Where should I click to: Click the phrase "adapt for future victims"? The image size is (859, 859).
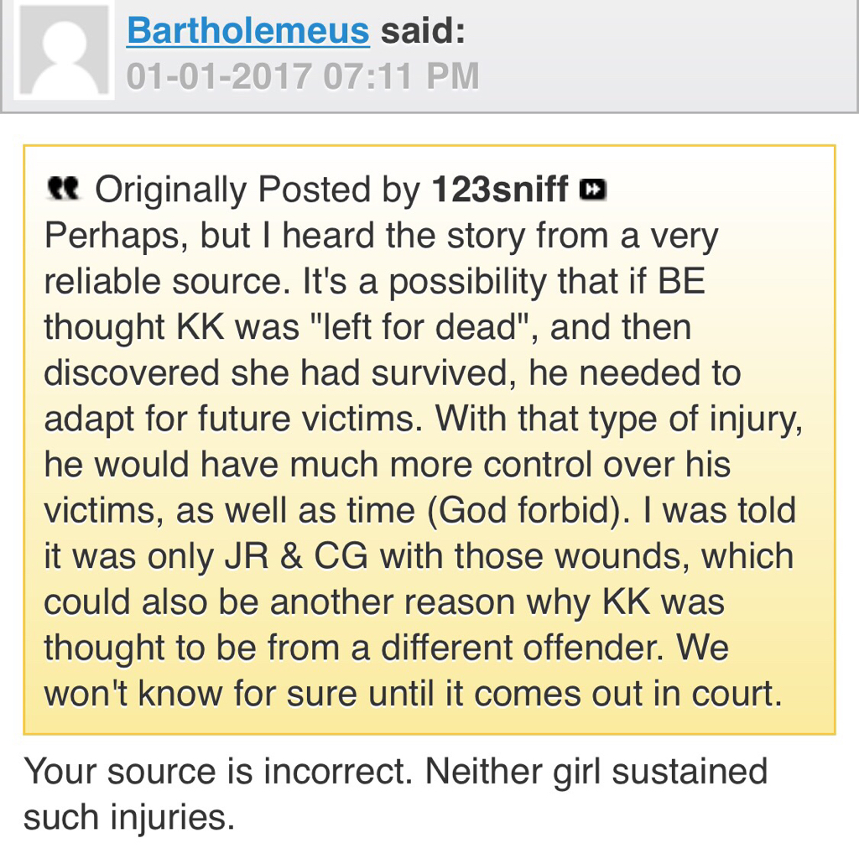coord(232,419)
